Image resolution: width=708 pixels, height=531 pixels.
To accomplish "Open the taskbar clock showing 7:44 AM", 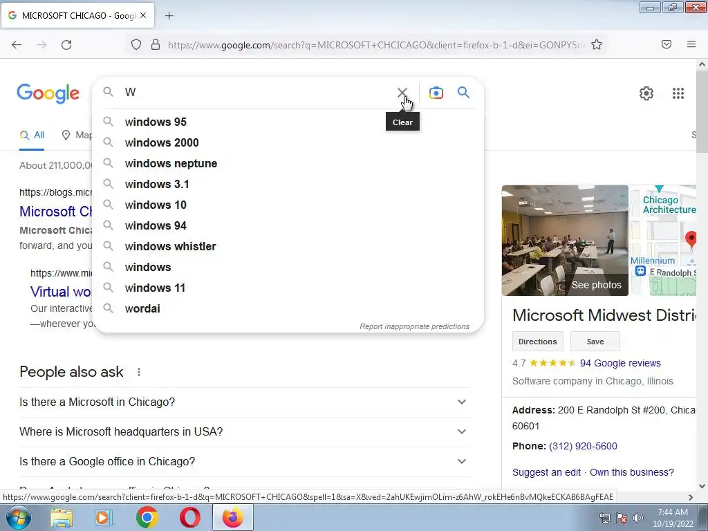I will (672, 518).
